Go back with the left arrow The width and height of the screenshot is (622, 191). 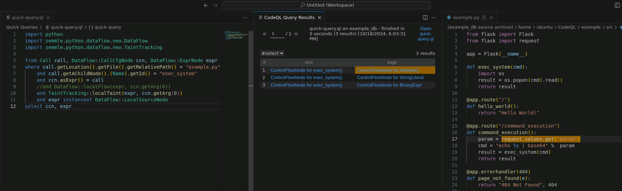[206, 5]
